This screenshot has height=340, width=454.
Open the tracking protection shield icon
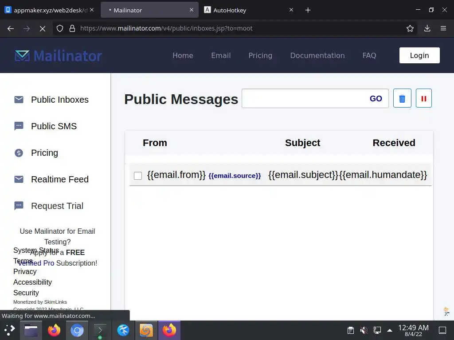pyautogui.click(x=60, y=28)
